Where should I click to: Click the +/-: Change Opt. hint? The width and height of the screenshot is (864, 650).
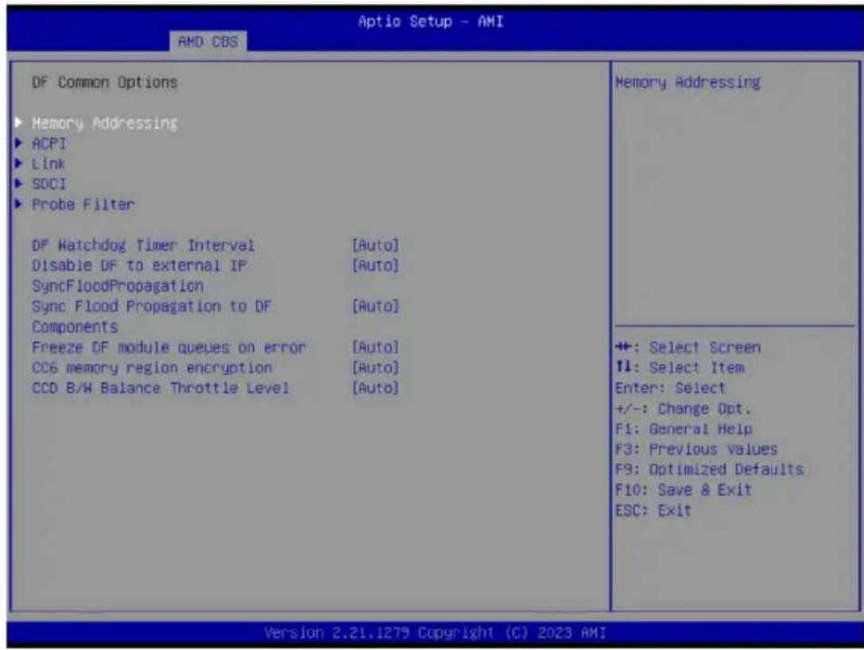(684, 408)
